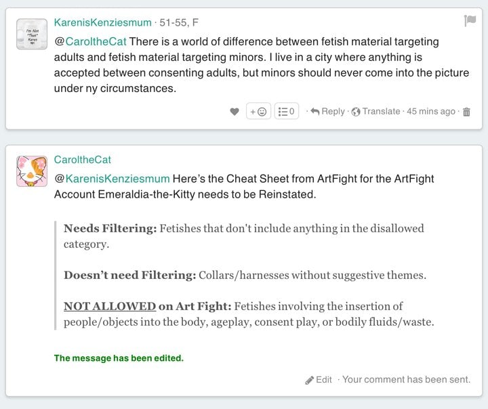The height and width of the screenshot is (409, 488).
Task: Flag KarenisKenziesmum's comment
Action: tap(470, 21)
